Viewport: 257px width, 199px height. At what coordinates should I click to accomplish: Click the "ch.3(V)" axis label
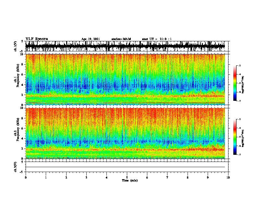click(15, 167)
